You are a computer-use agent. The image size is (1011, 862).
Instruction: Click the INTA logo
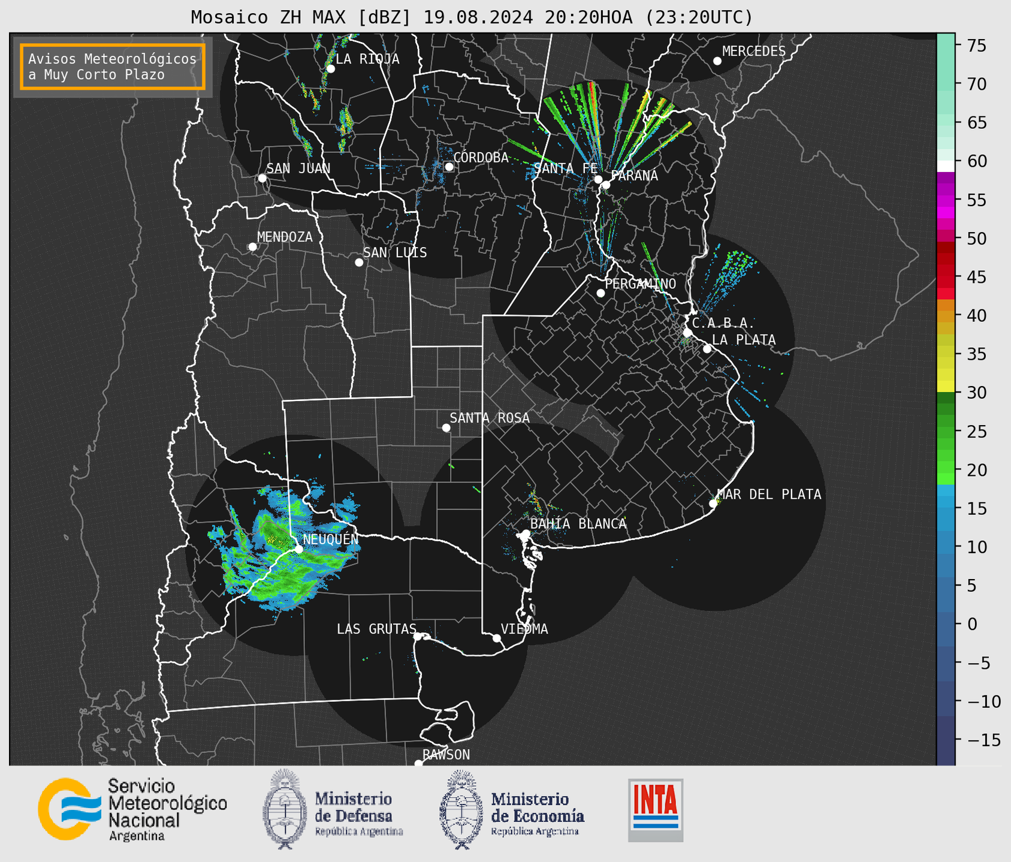click(656, 810)
